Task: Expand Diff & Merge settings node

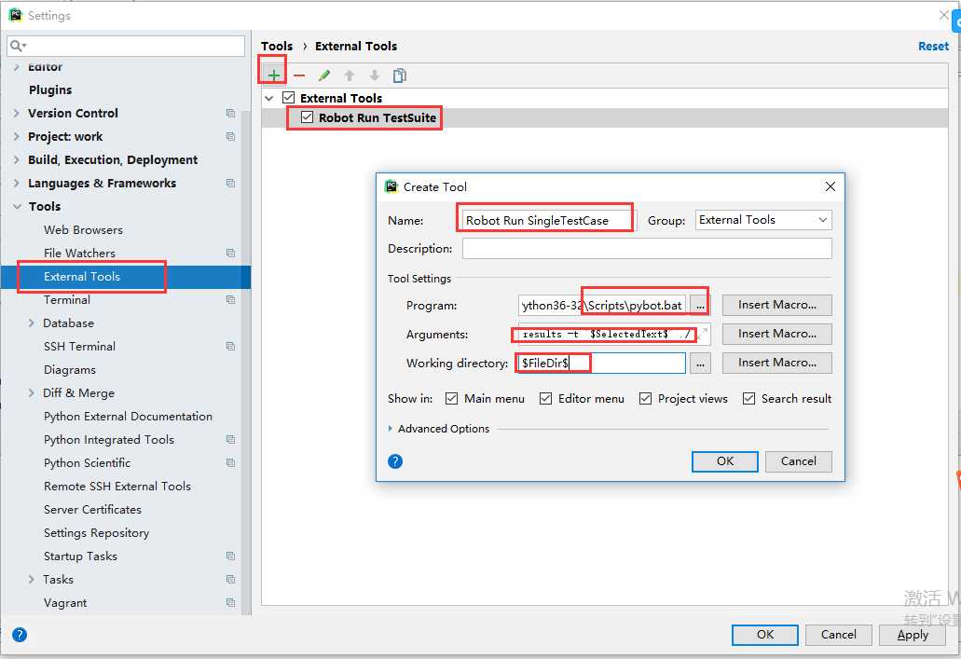Action: pyautogui.click(x=32, y=392)
